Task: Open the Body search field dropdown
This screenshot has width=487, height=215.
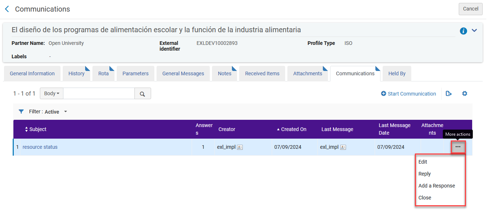Action: [x=51, y=93]
